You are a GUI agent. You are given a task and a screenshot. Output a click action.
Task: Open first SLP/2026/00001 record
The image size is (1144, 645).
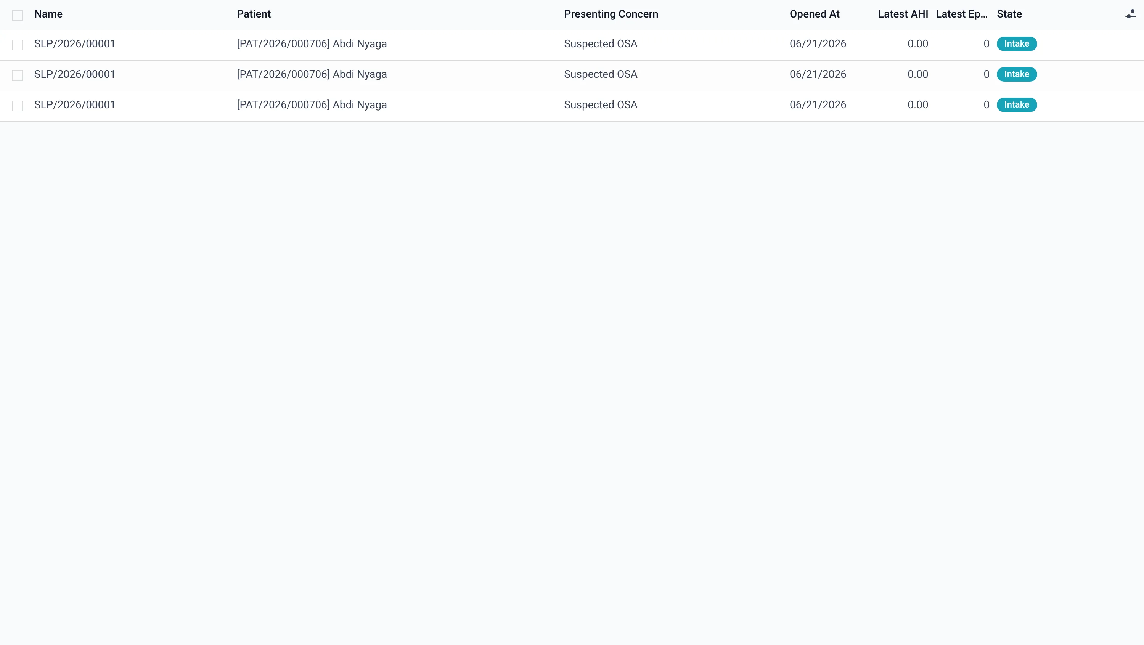point(75,44)
